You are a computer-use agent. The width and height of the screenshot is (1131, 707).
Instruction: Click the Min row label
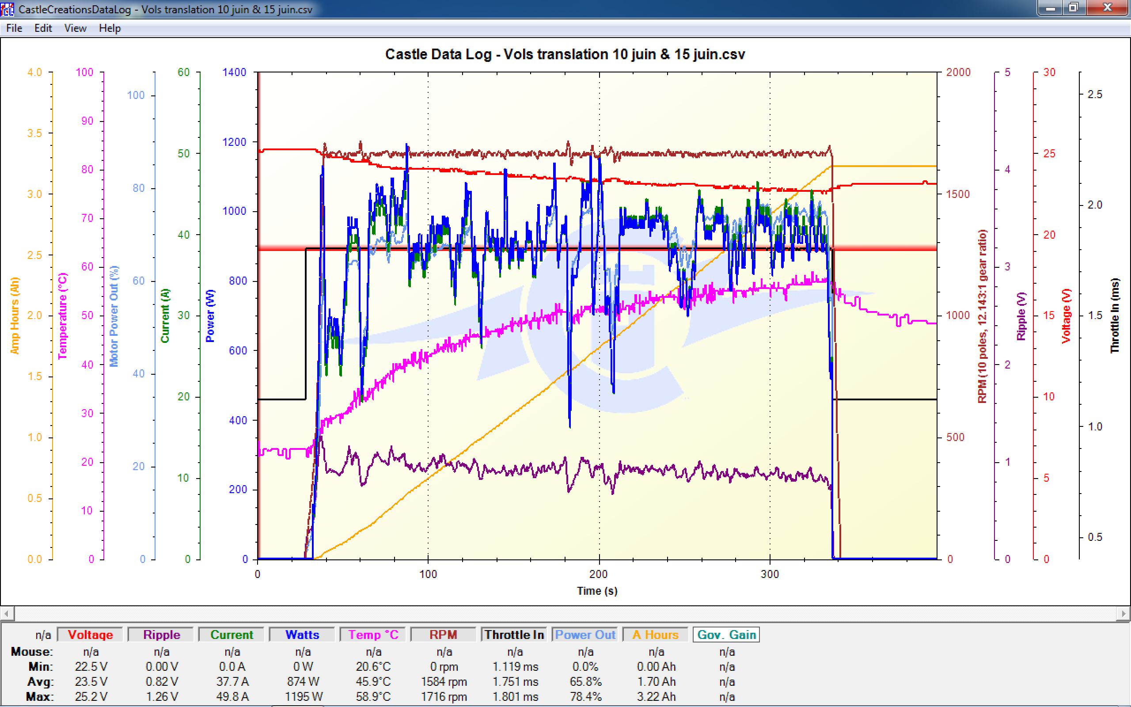coord(41,666)
